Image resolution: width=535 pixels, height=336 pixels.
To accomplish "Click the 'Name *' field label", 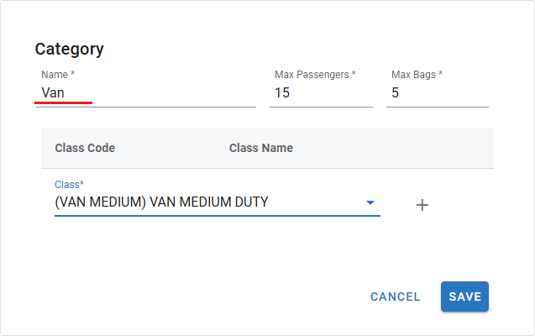I will (x=58, y=75).
